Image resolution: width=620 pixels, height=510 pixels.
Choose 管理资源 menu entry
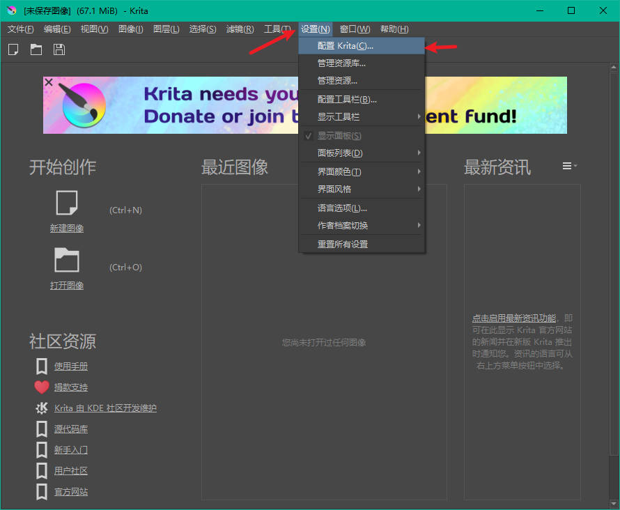(x=362, y=81)
